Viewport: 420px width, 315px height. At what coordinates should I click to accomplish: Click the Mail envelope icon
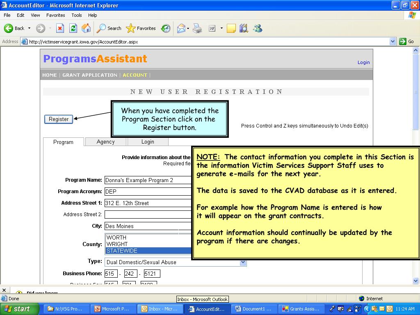click(x=181, y=28)
